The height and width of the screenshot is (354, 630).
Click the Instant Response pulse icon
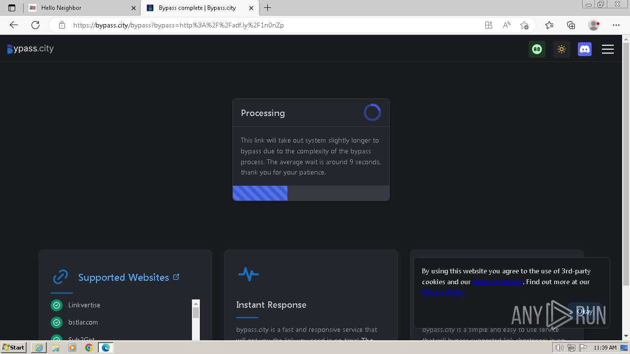pos(248,274)
